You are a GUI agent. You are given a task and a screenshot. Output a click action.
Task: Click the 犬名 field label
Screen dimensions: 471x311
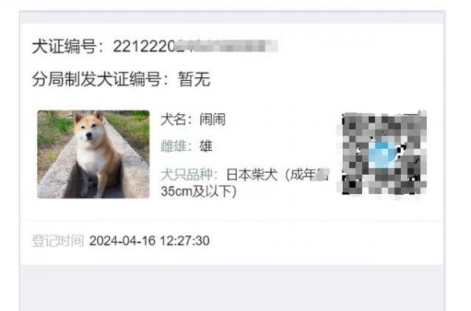point(173,119)
